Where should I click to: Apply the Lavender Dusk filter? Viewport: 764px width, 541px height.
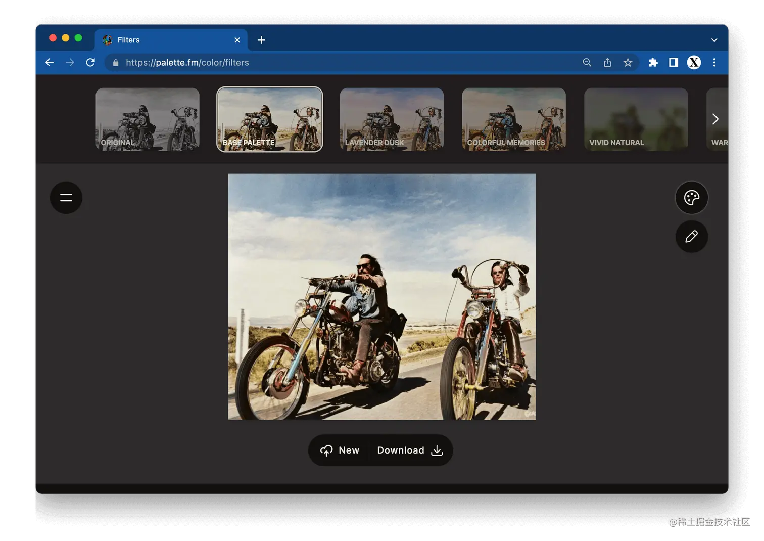(392, 119)
